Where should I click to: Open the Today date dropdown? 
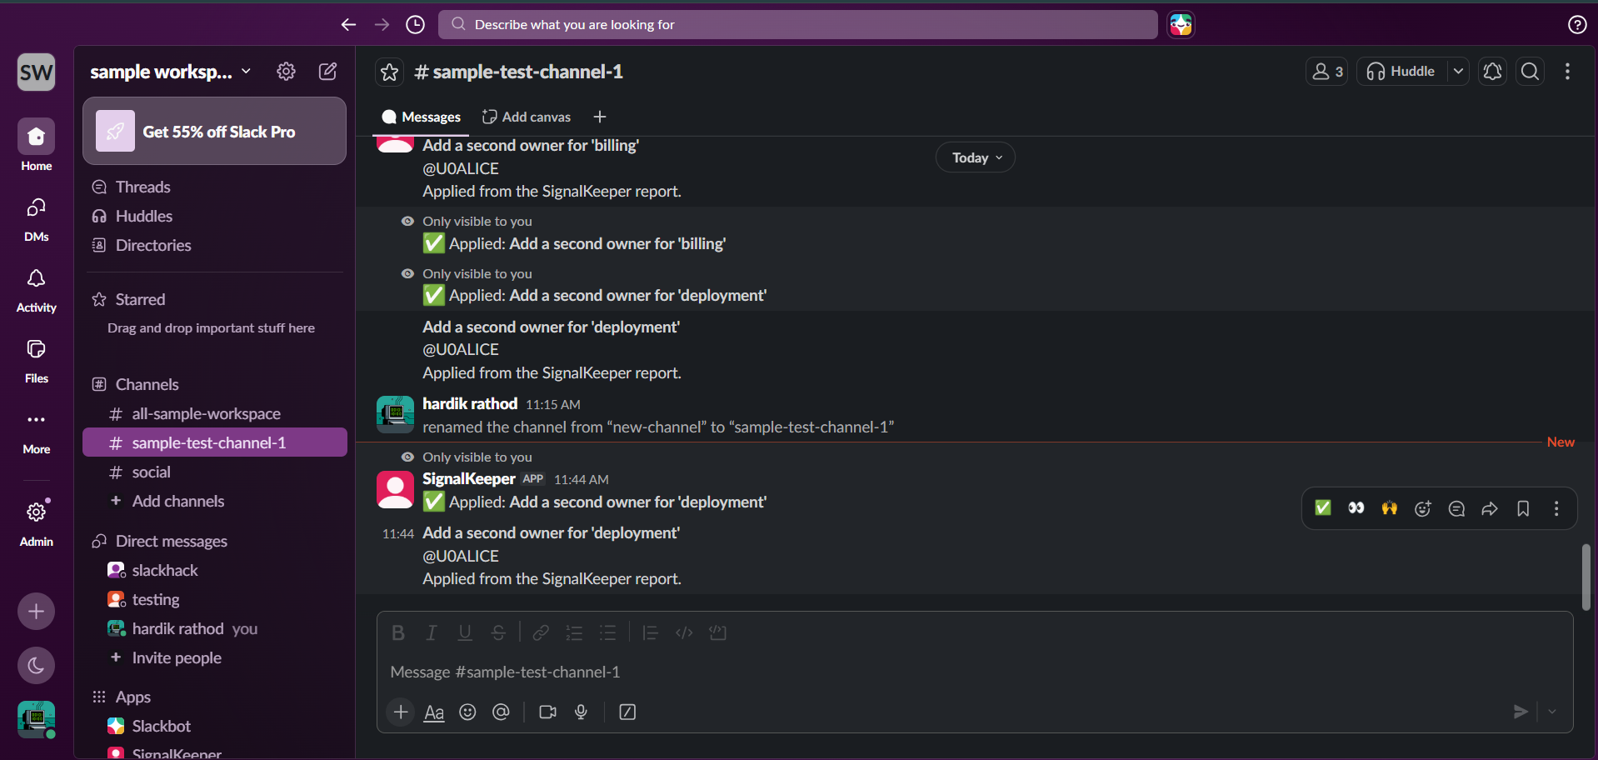tap(976, 157)
